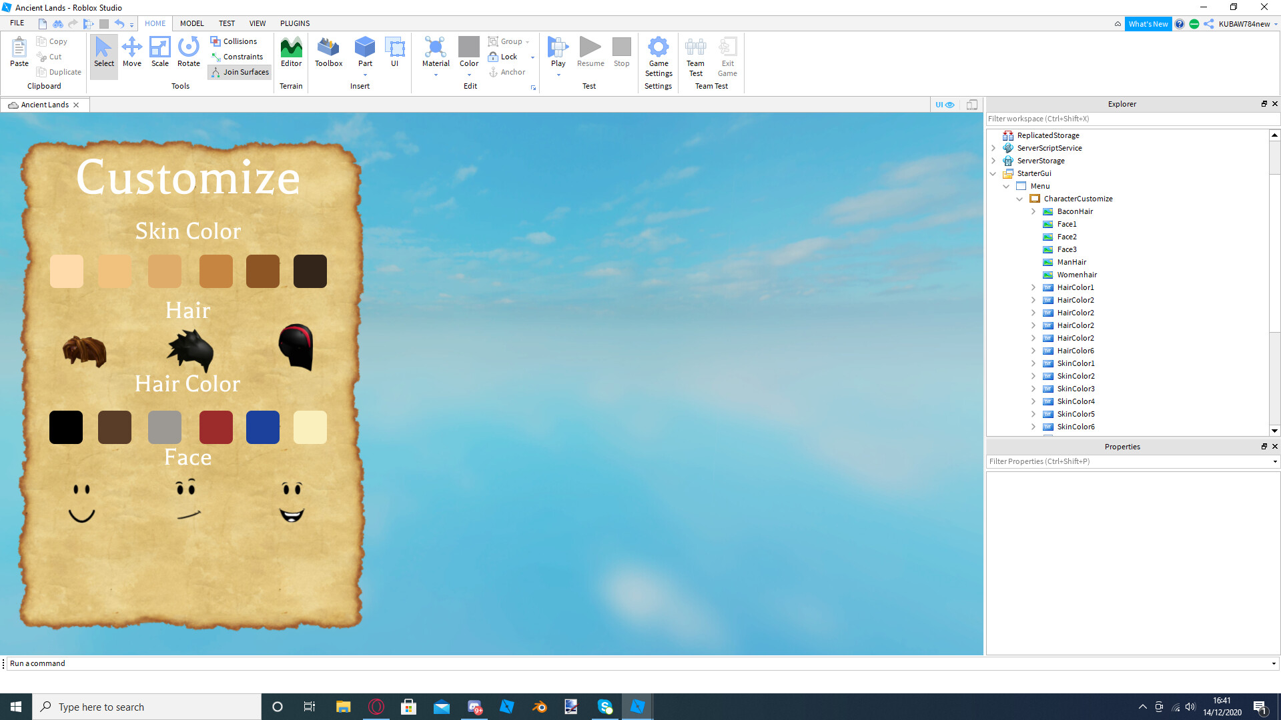Open KUBAW784new account menu

click(x=1248, y=24)
